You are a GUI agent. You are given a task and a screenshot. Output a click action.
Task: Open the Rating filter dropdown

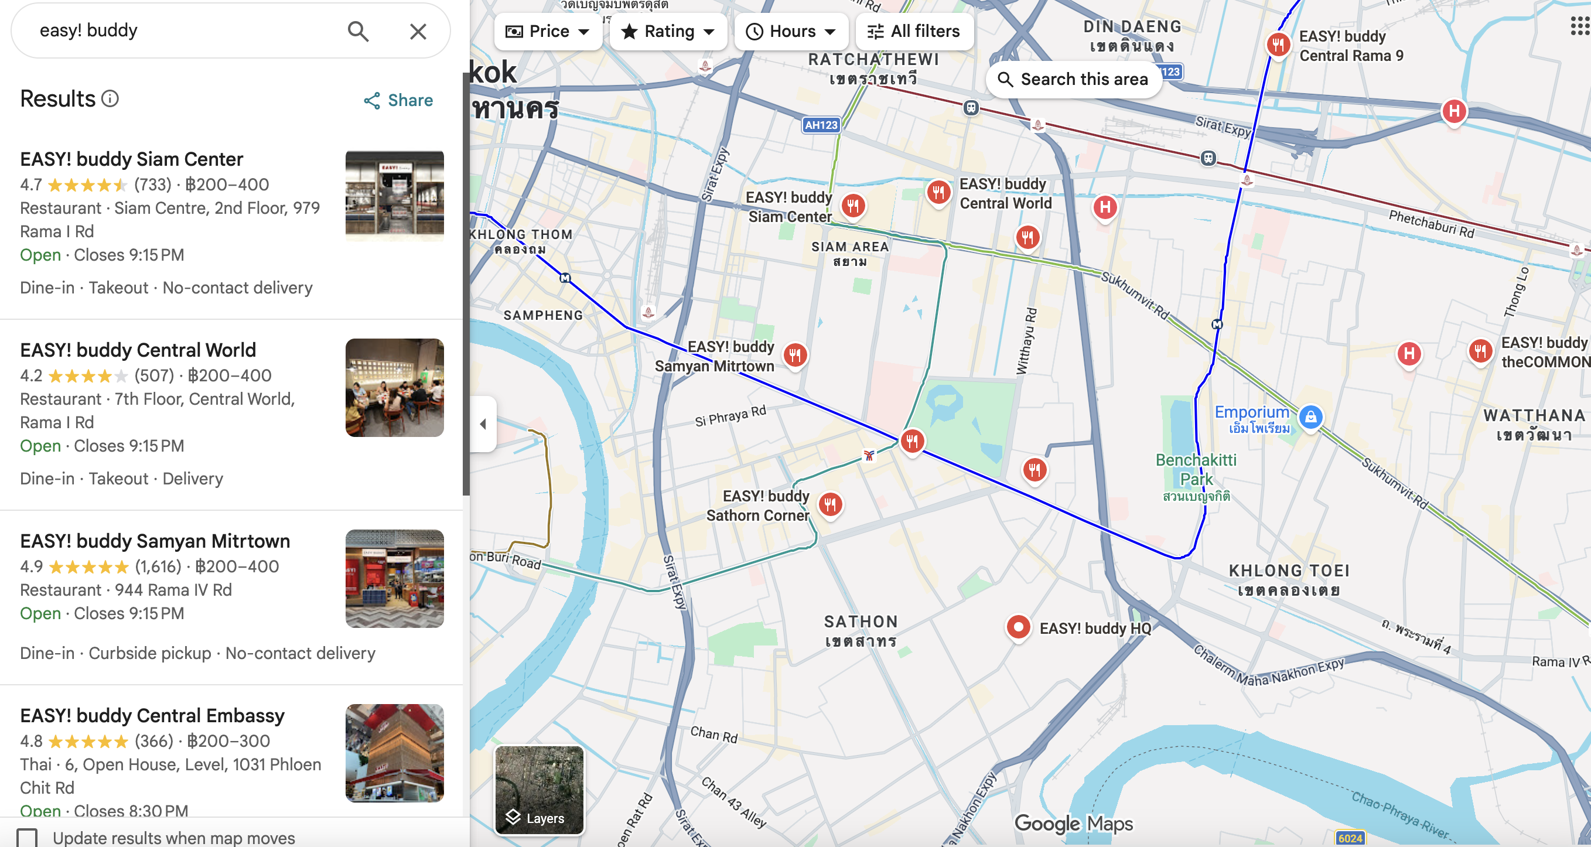point(668,31)
